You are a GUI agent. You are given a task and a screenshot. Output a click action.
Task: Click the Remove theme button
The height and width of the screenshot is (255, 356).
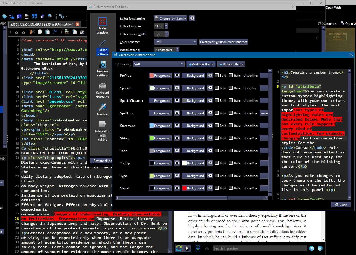231,64
